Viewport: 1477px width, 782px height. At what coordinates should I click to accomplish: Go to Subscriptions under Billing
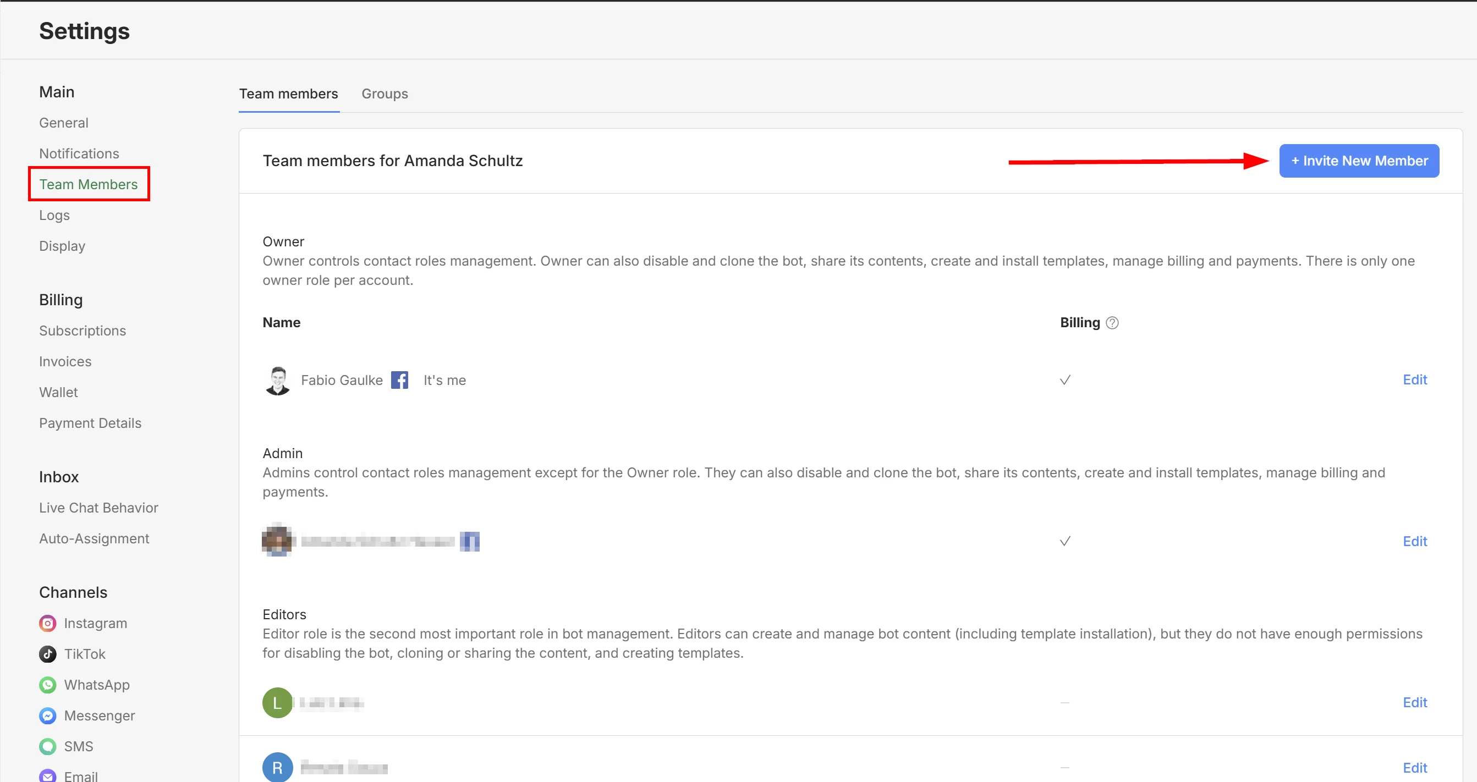click(83, 331)
